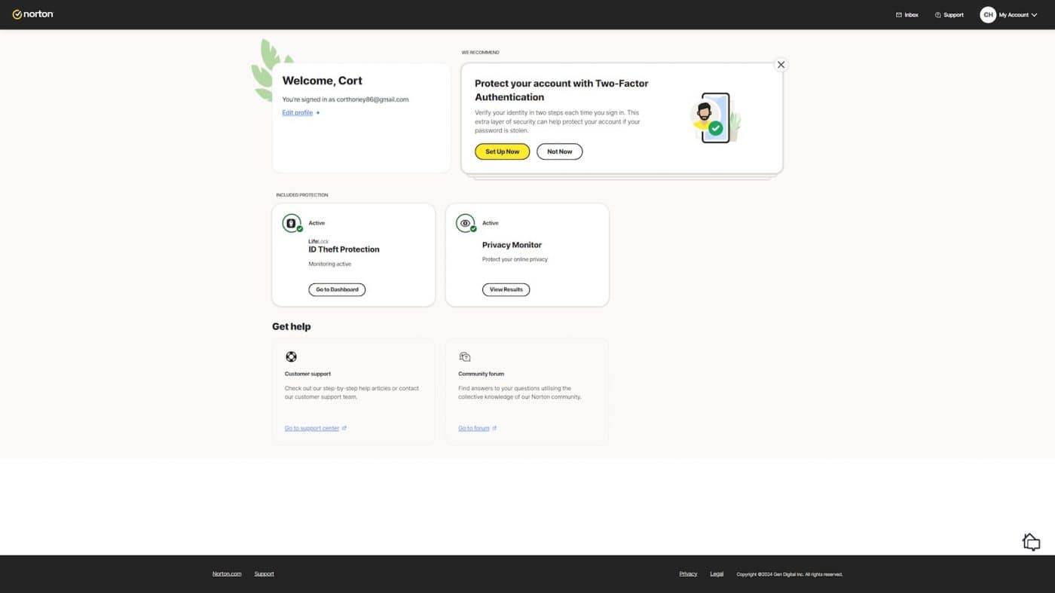This screenshot has height=593, width=1055.
Task: Click the plus icon beside Edit profile
Action: [x=317, y=112]
